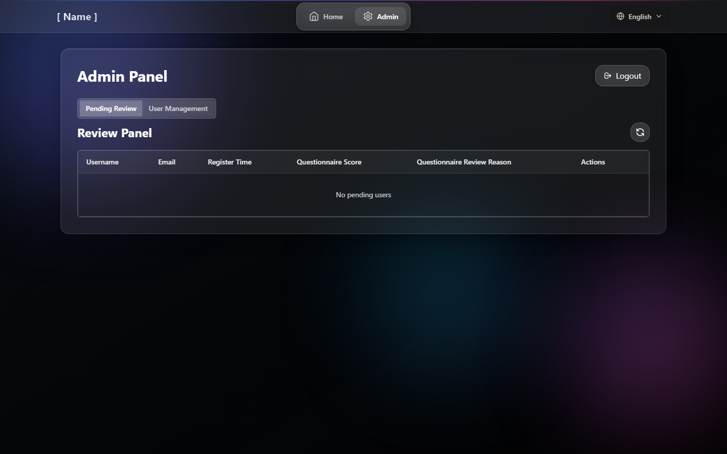Click the Actions column header
Viewport: 727px width, 454px height.
pyautogui.click(x=593, y=162)
